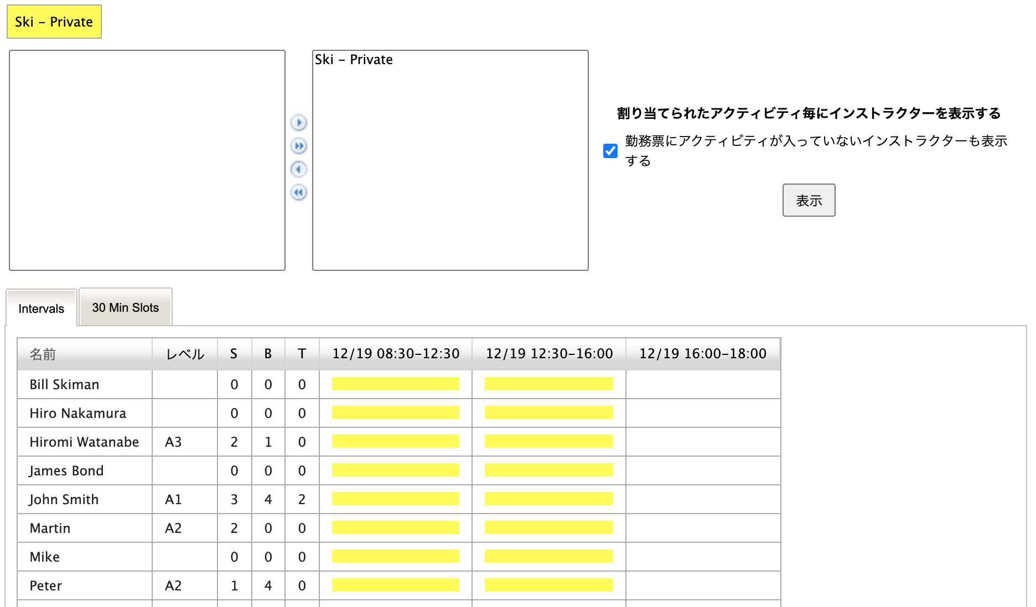Click John Smith's 12:30-16:00 yellow slot
The height and width of the screenshot is (607, 1036).
click(x=548, y=499)
